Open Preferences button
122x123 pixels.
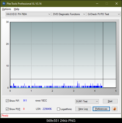pos(101,109)
